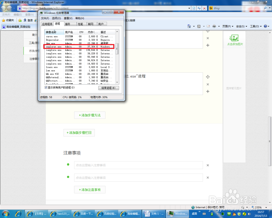Open zoom level 105% dropdown
The image size is (272, 218).
266,207
